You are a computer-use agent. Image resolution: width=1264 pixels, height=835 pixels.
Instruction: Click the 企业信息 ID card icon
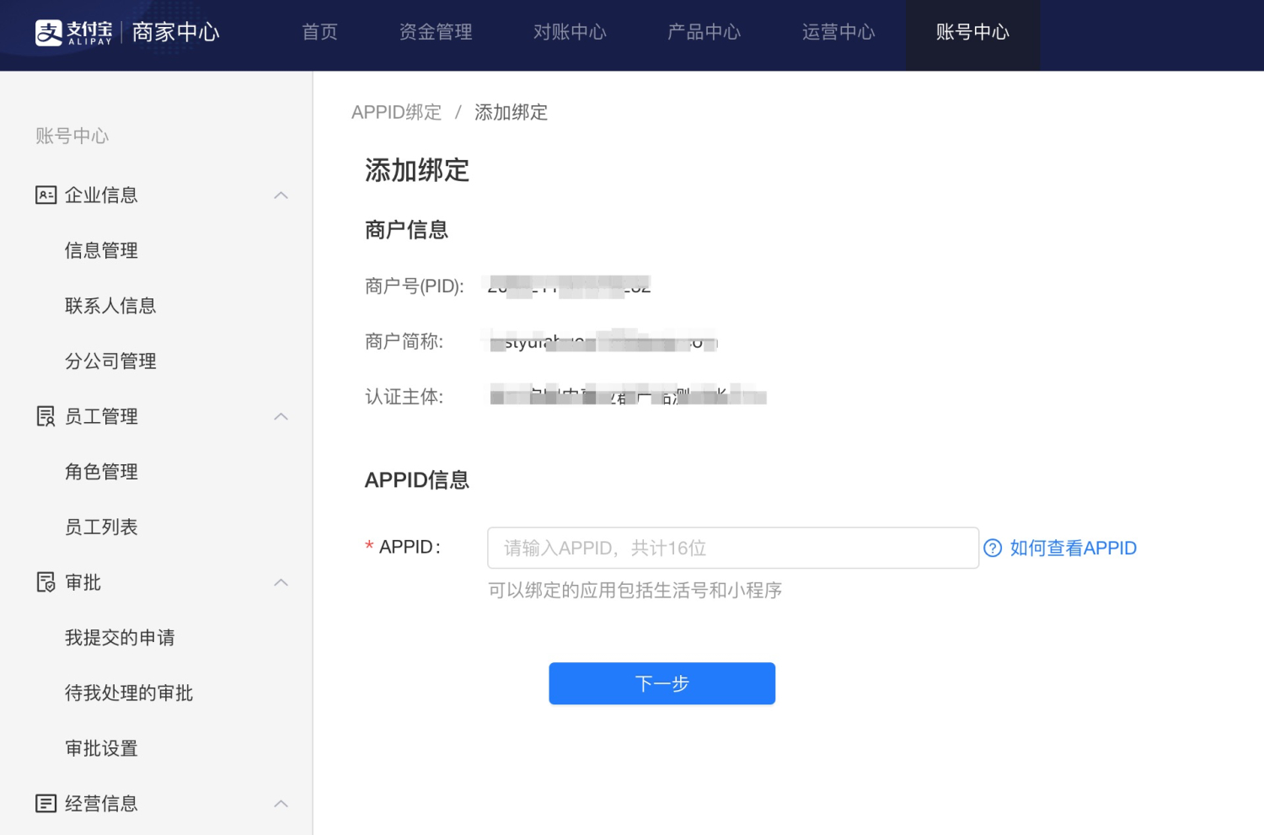(46, 195)
